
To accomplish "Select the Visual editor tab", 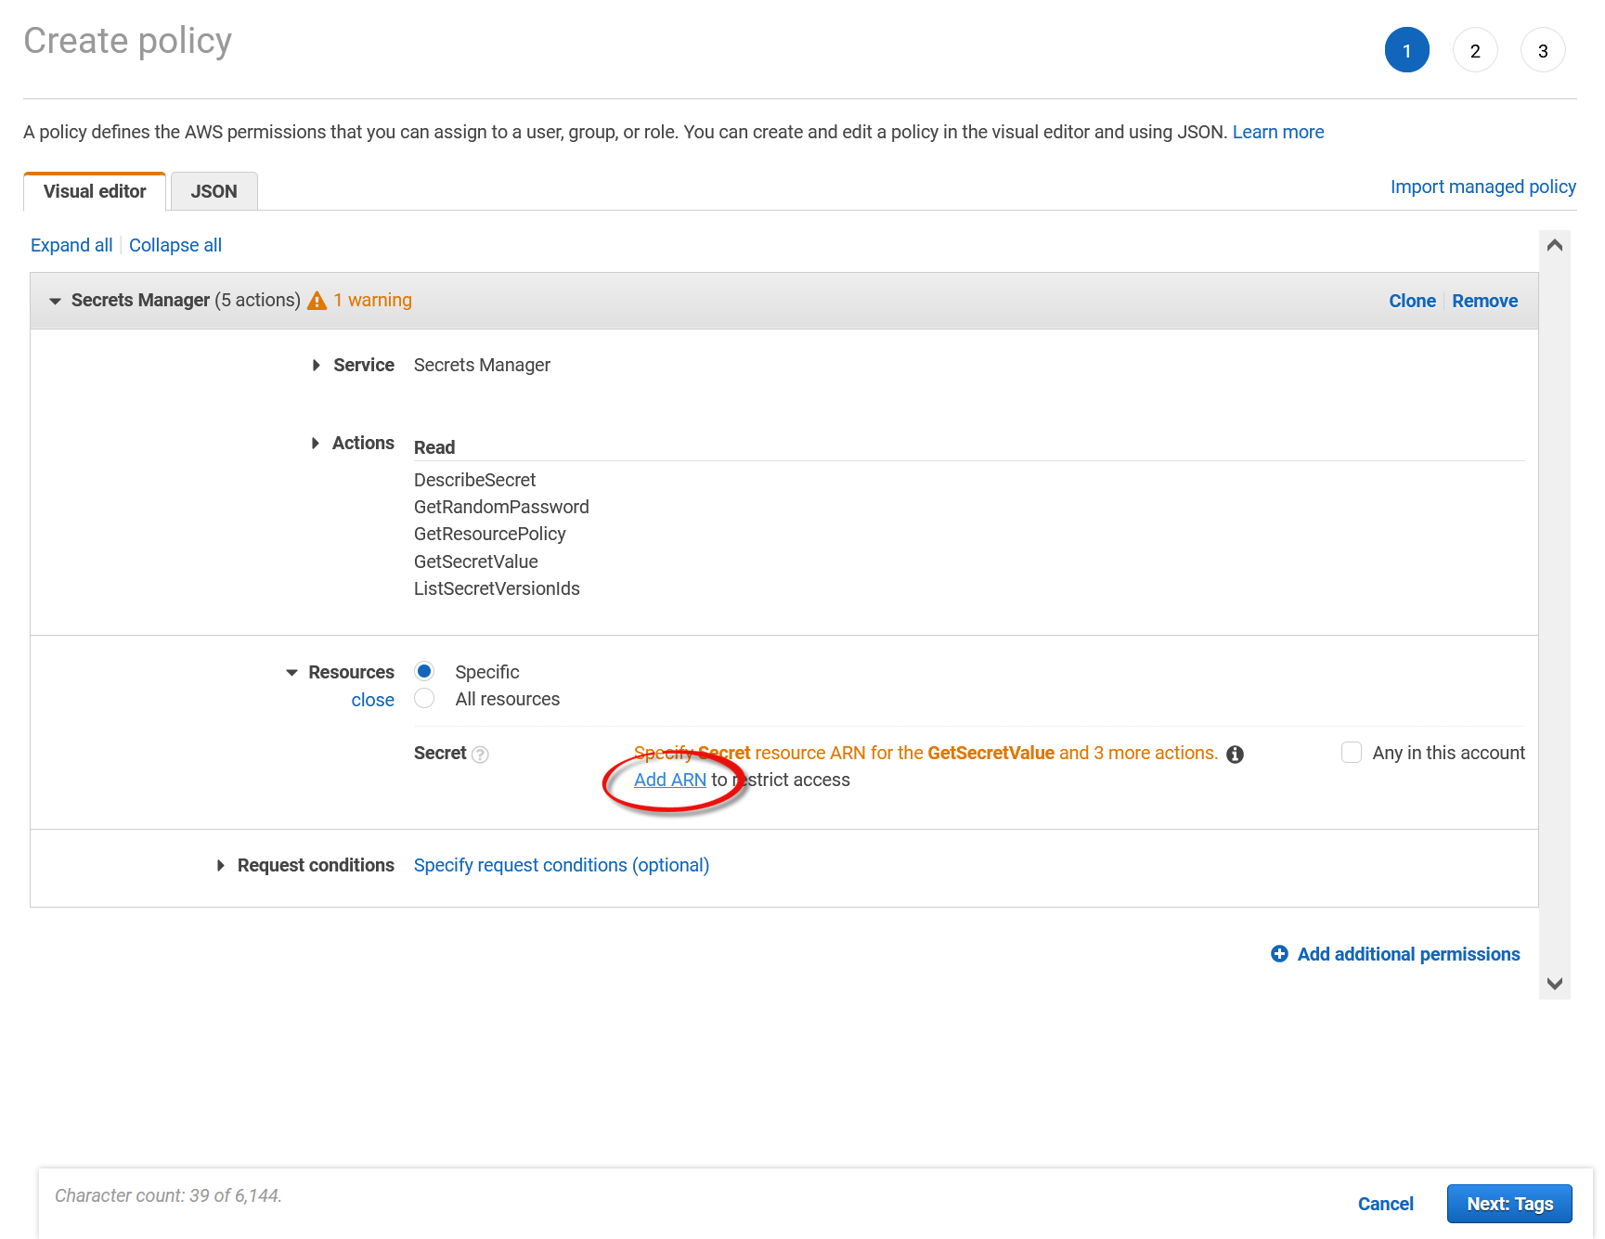I will point(95,192).
